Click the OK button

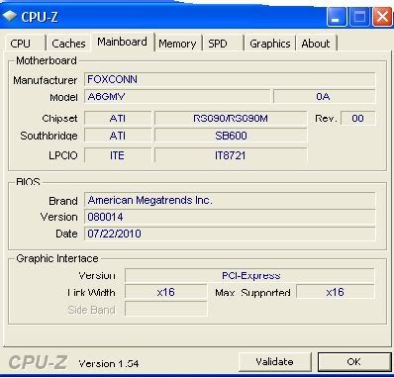coord(354,362)
